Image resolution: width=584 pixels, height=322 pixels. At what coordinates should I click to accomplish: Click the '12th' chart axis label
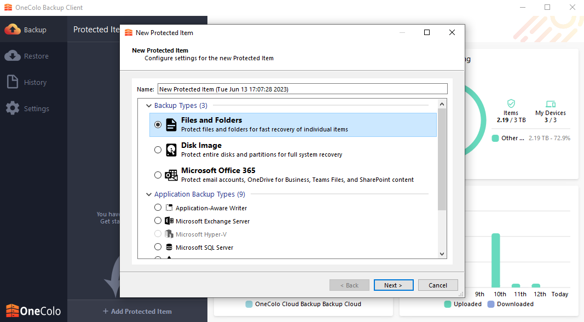pyautogui.click(x=540, y=294)
